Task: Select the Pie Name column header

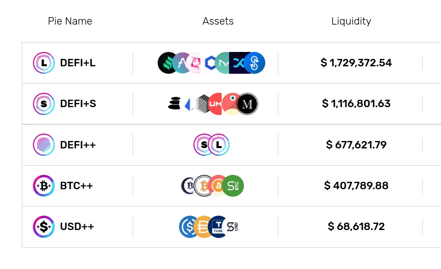Action: point(70,21)
